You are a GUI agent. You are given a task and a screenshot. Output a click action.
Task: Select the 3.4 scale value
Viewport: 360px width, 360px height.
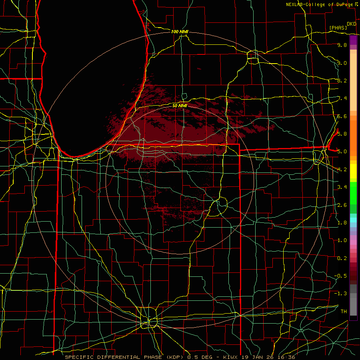click(x=342, y=187)
